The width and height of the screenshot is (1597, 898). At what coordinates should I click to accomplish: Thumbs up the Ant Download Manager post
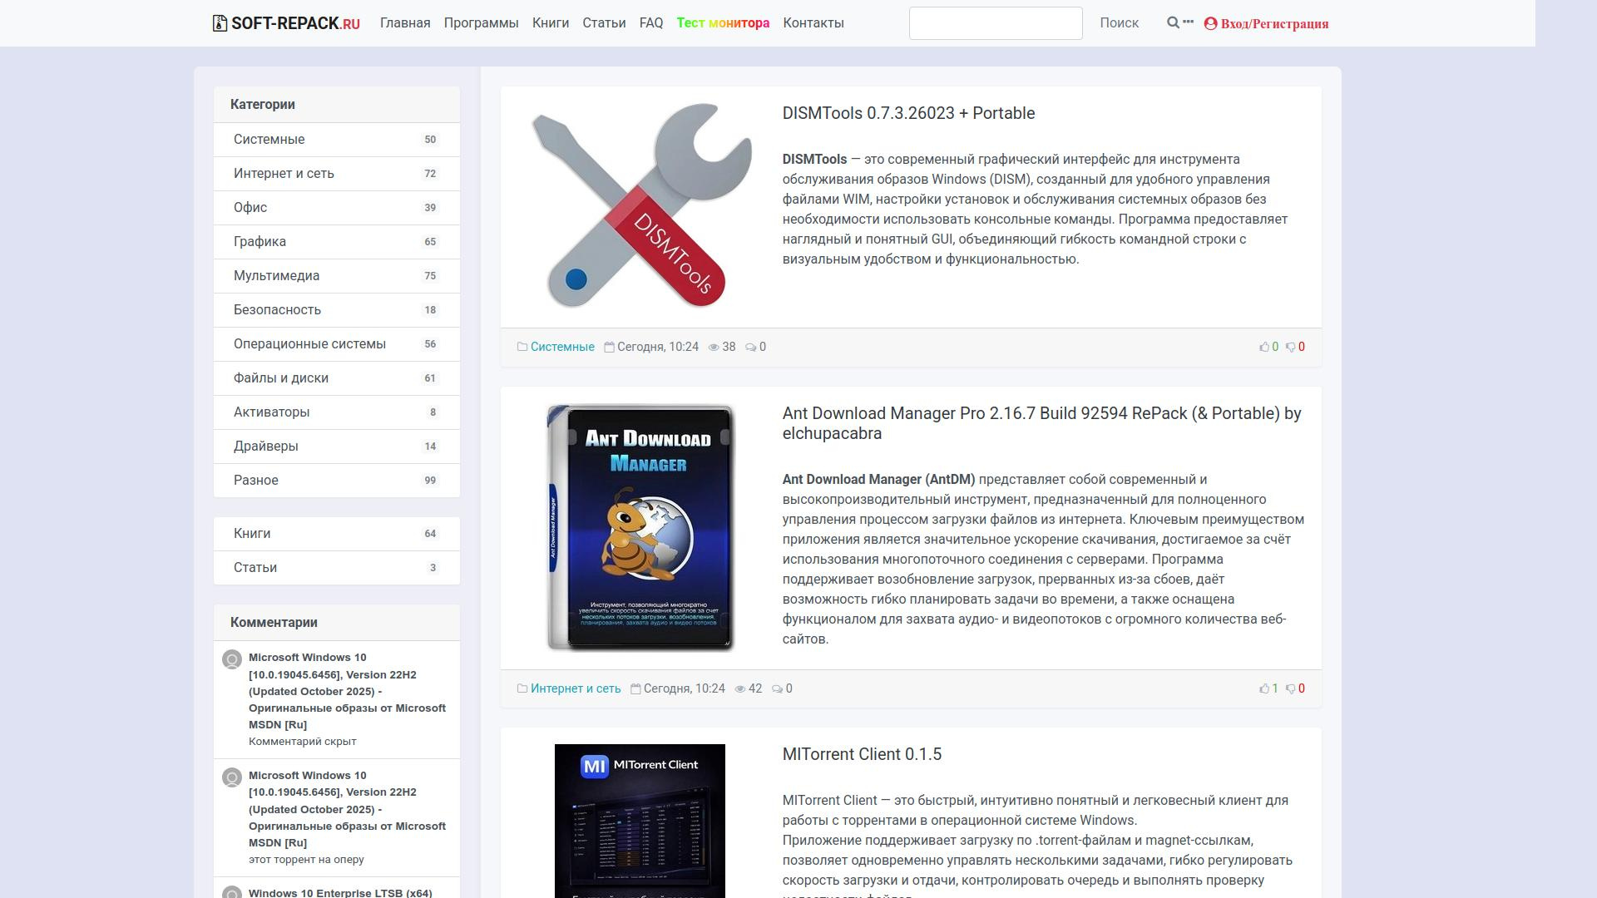[1264, 688]
